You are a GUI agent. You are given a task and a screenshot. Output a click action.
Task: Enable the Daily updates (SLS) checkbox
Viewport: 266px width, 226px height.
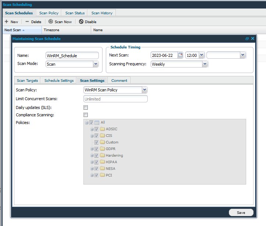pyautogui.click(x=86, y=107)
